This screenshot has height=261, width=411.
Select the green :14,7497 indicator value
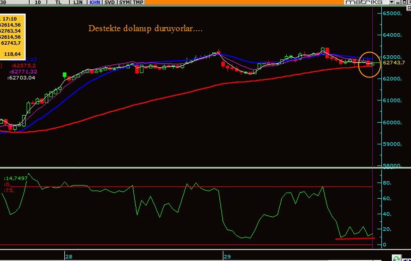click(x=16, y=179)
